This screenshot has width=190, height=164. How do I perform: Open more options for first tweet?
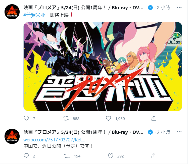[179, 7]
